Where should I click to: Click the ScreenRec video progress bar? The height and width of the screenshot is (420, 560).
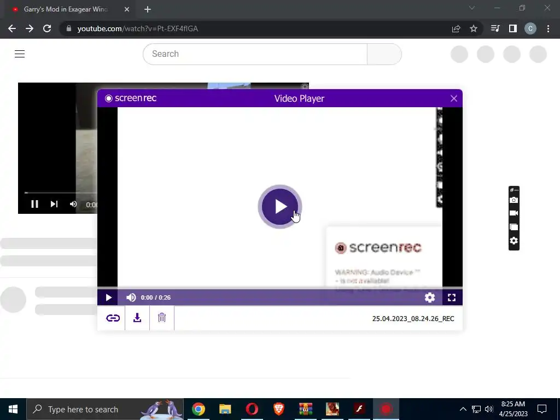coord(279,288)
